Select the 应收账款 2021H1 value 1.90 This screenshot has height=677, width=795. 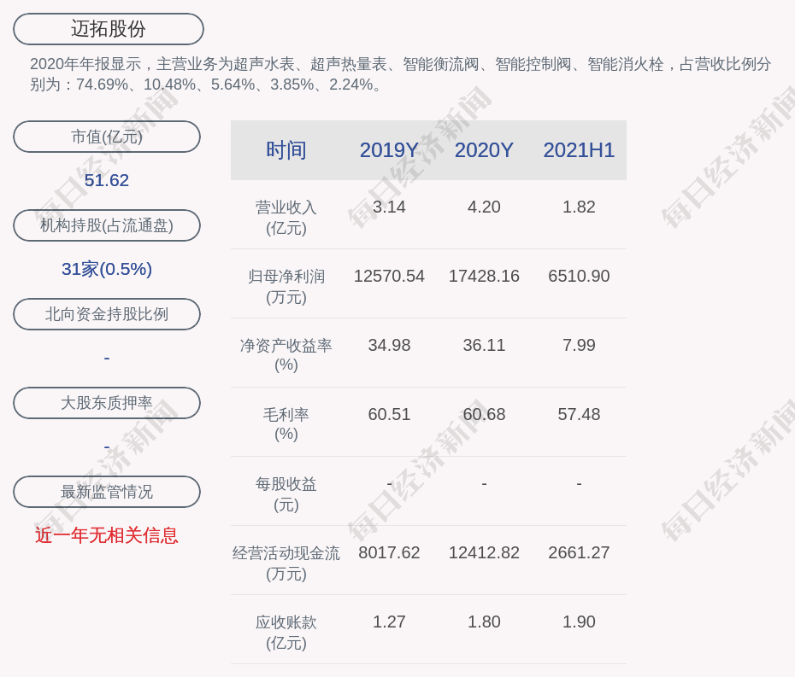pos(579,622)
